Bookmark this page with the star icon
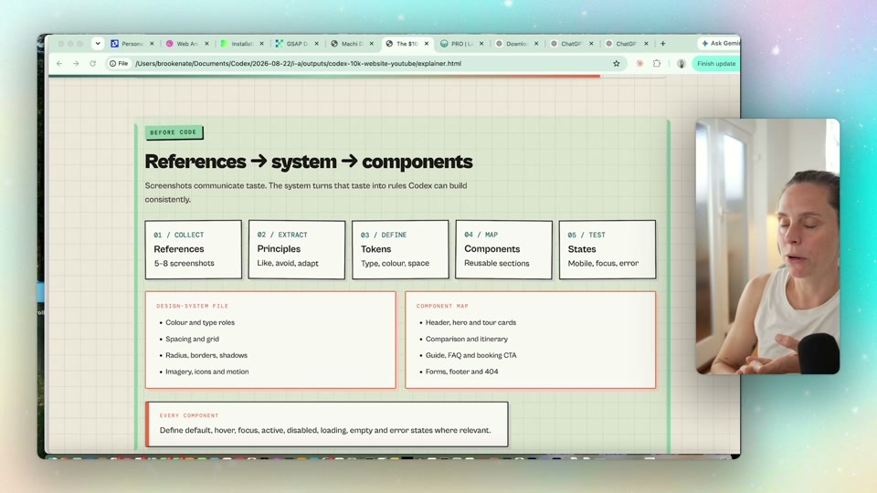 [617, 64]
